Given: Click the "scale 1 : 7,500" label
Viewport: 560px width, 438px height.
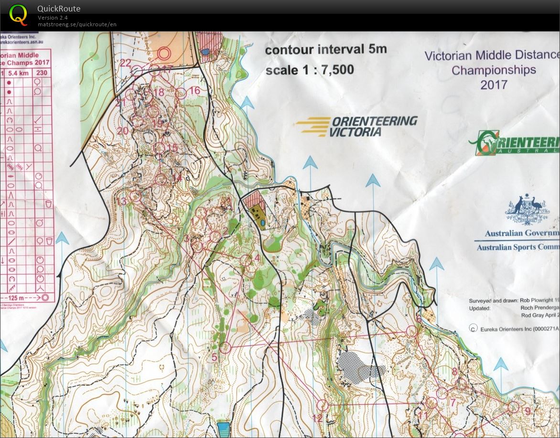Looking at the screenshot, I should pyautogui.click(x=310, y=70).
